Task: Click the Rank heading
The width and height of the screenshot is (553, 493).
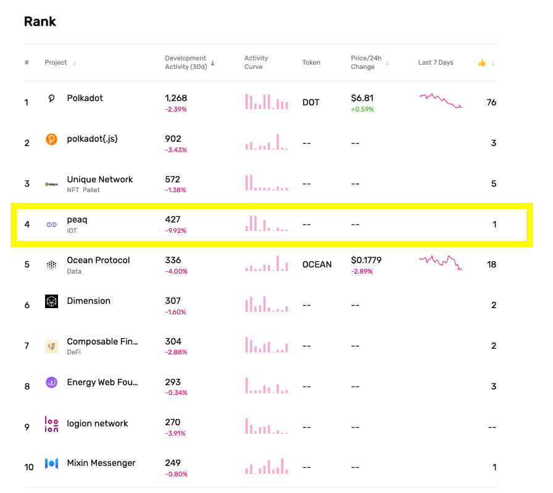Action: 40,22
